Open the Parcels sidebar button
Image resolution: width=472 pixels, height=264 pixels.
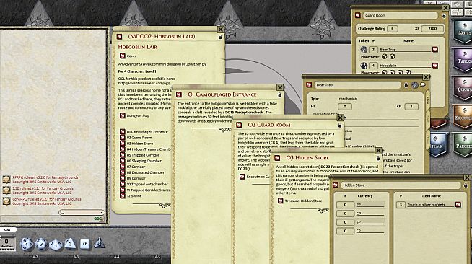463,145
